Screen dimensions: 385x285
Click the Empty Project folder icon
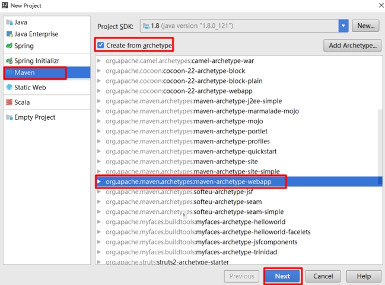pos(9,117)
